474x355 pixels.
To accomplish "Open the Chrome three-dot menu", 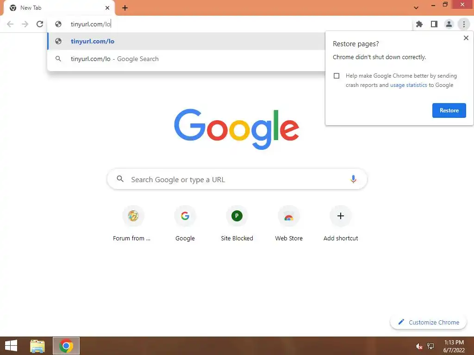I will point(464,24).
